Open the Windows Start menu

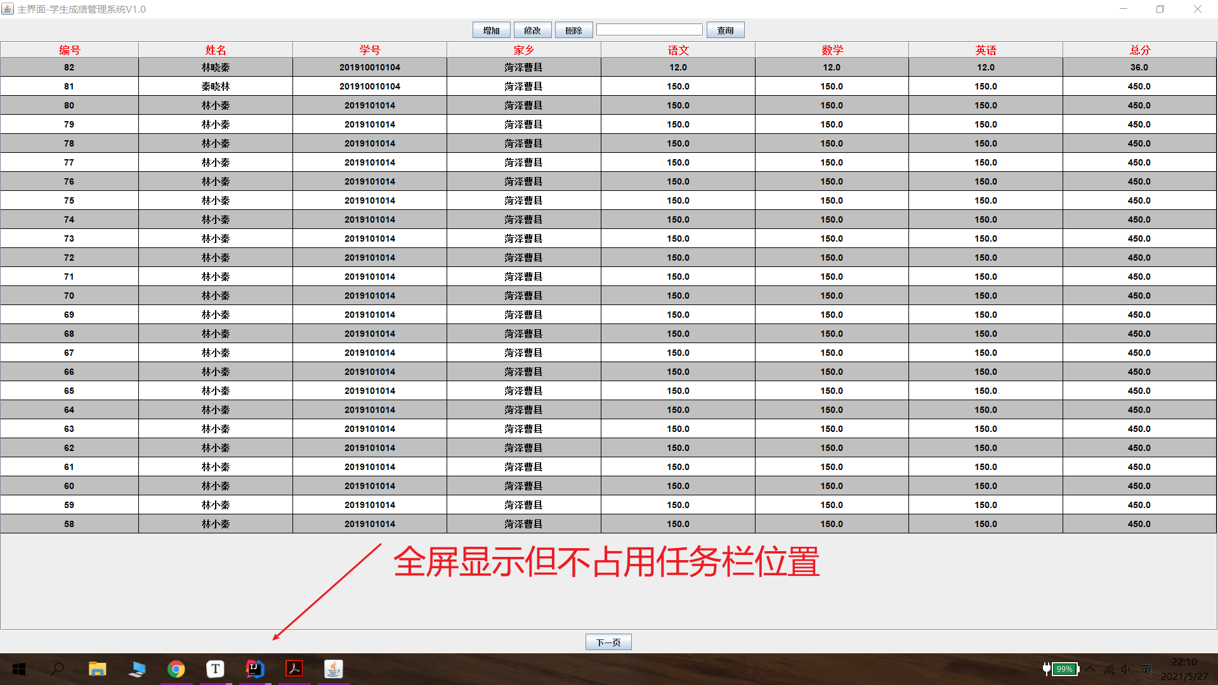click(x=19, y=669)
